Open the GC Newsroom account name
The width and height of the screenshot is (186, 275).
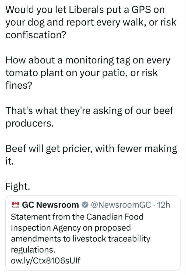point(50,205)
